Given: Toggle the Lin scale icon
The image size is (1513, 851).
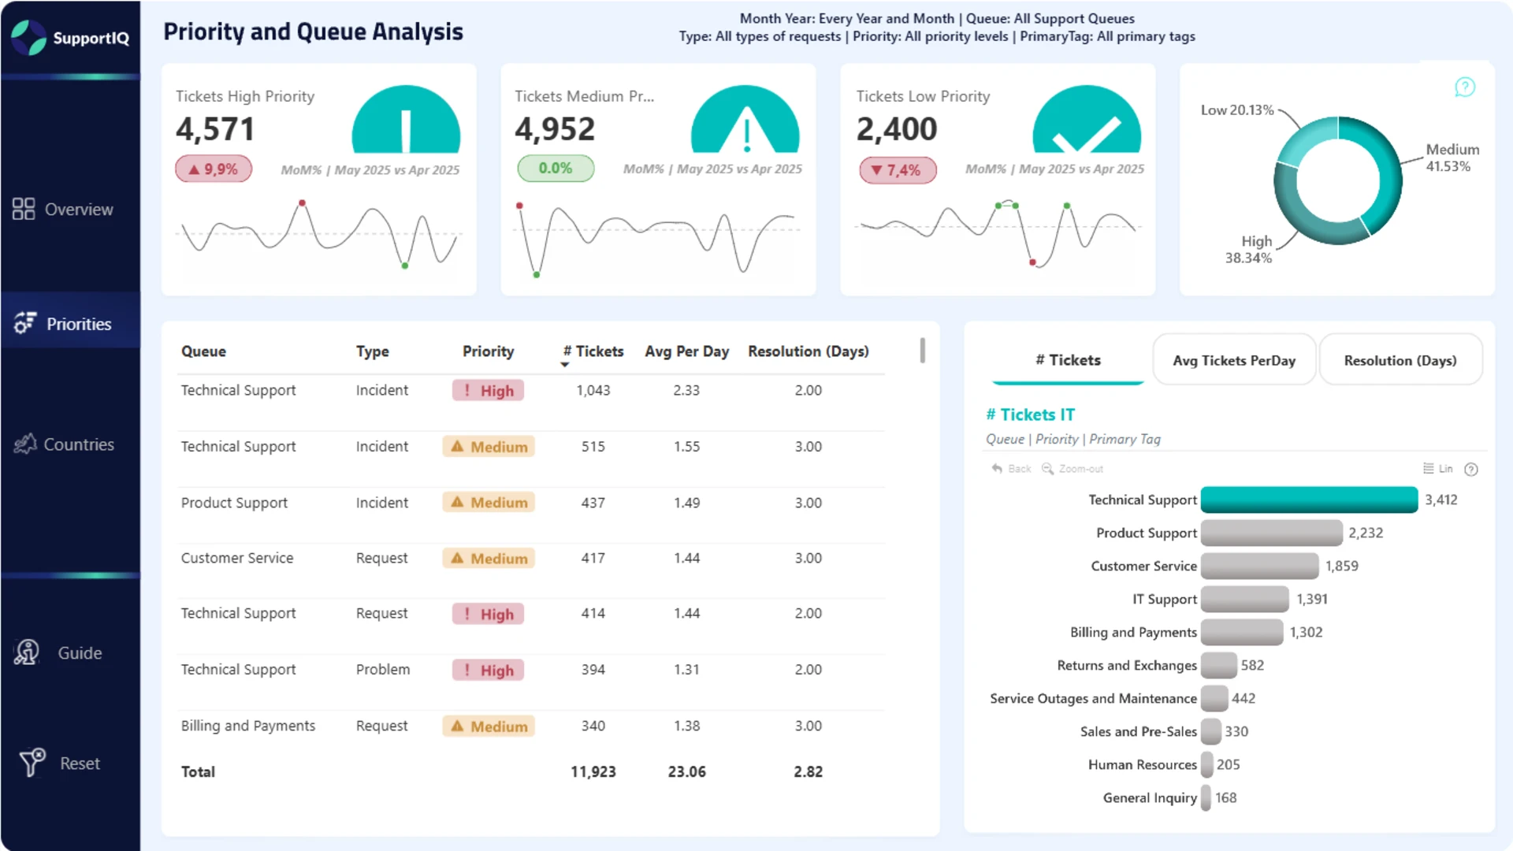Looking at the screenshot, I should [1428, 469].
